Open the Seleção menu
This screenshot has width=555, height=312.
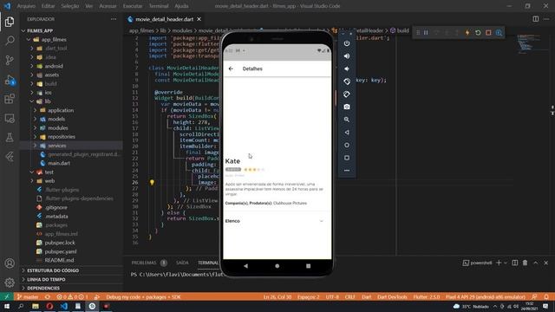[69, 6]
